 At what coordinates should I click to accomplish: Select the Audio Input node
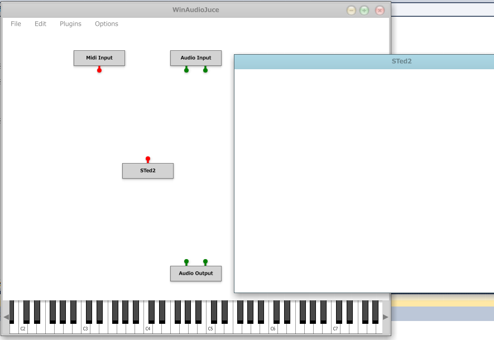196,58
